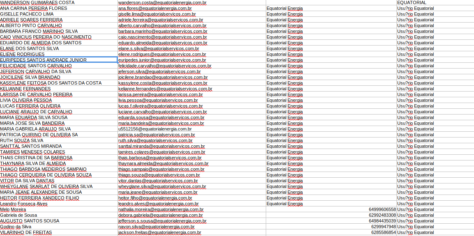Image resolution: width=474 pixels, height=236 pixels.
Task: Select HEITOR FERREIRA XANDECO FILHO
Action: click(x=39, y=197)
